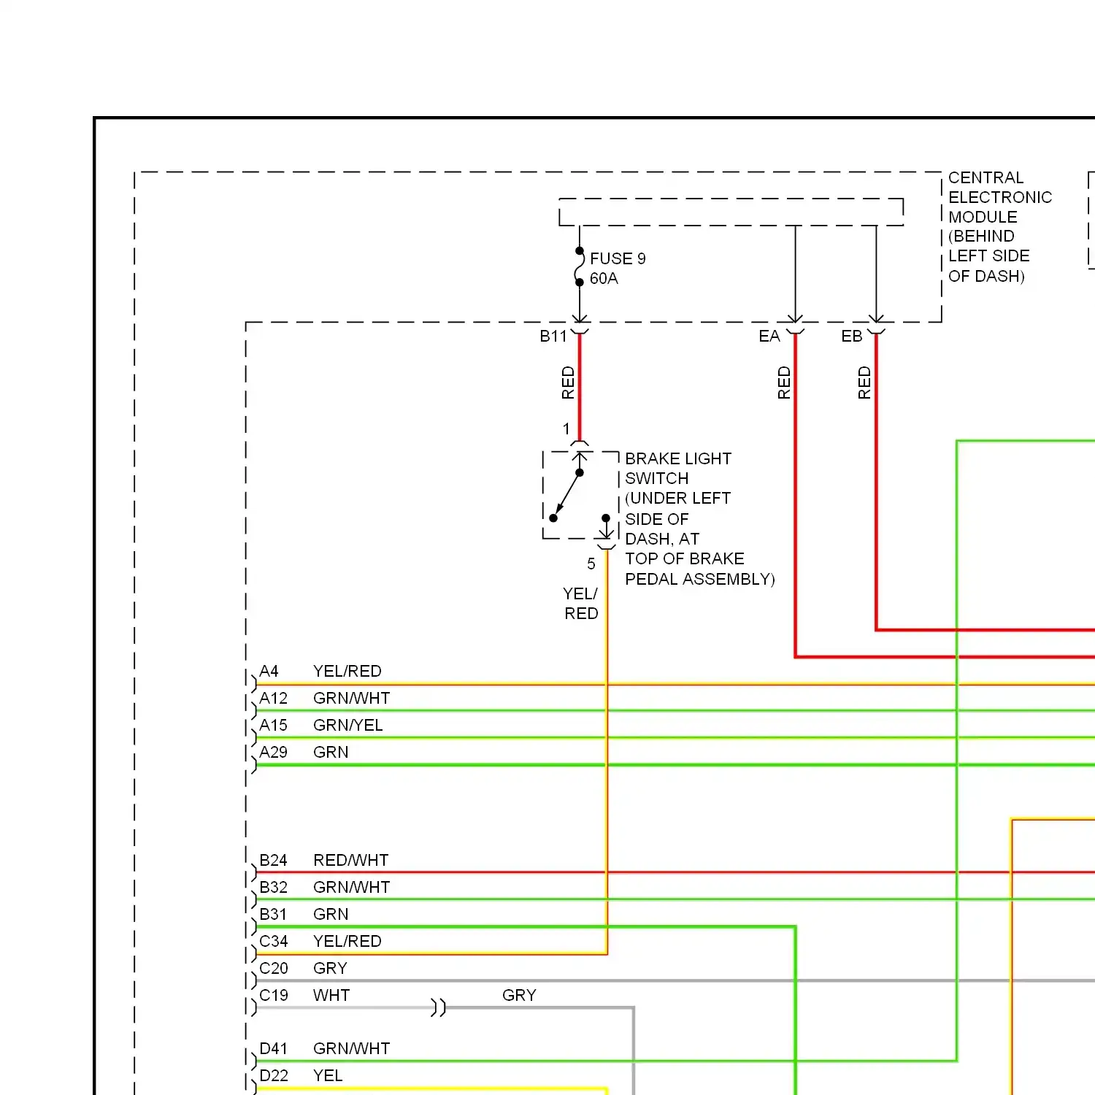
Task: Click the D22 pin label
Action: point(274,1075)
